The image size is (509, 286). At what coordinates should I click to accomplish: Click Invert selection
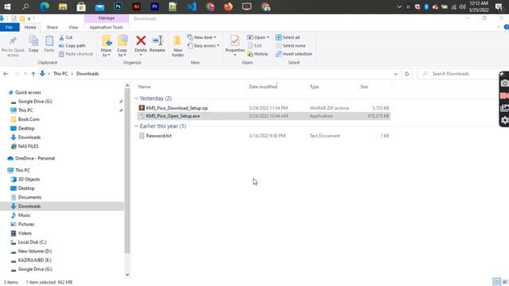coord(293,54)
